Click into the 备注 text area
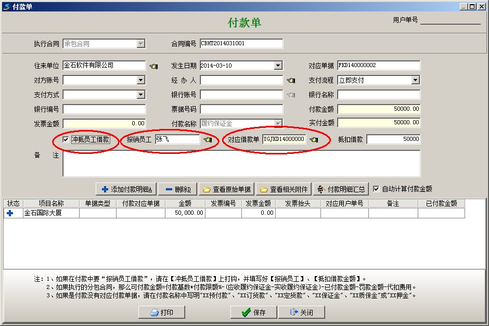The image size is (489, 326). [x=241, y=164]
